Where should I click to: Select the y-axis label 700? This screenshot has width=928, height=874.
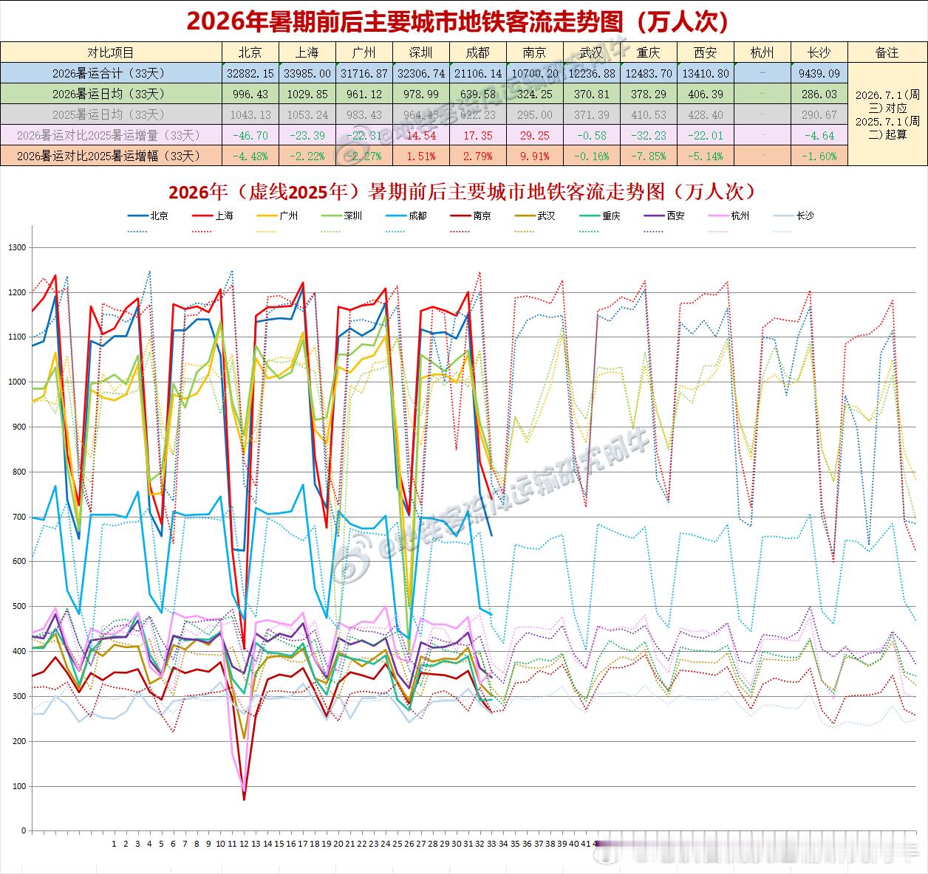(x=19, y=517)
